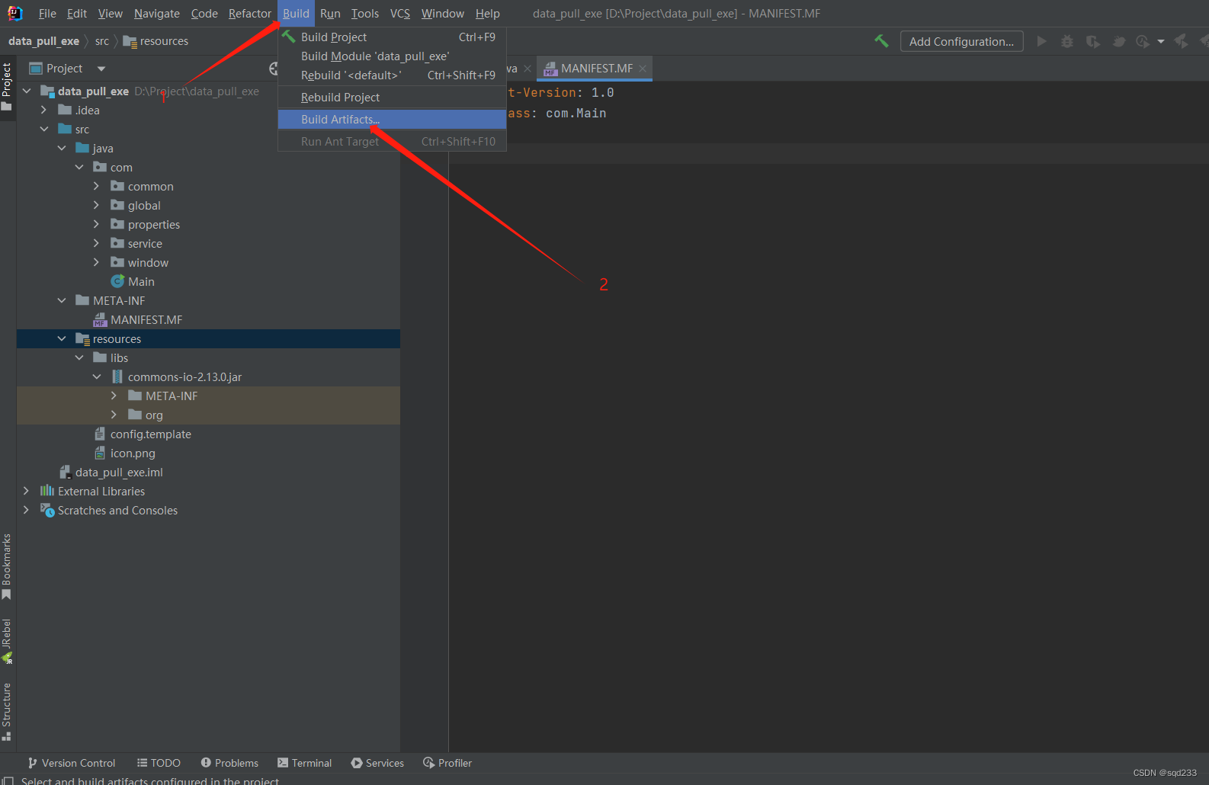
Task: Open the dropdown arrow beside Profiler icon
Action: click(x=1161, y=42)
